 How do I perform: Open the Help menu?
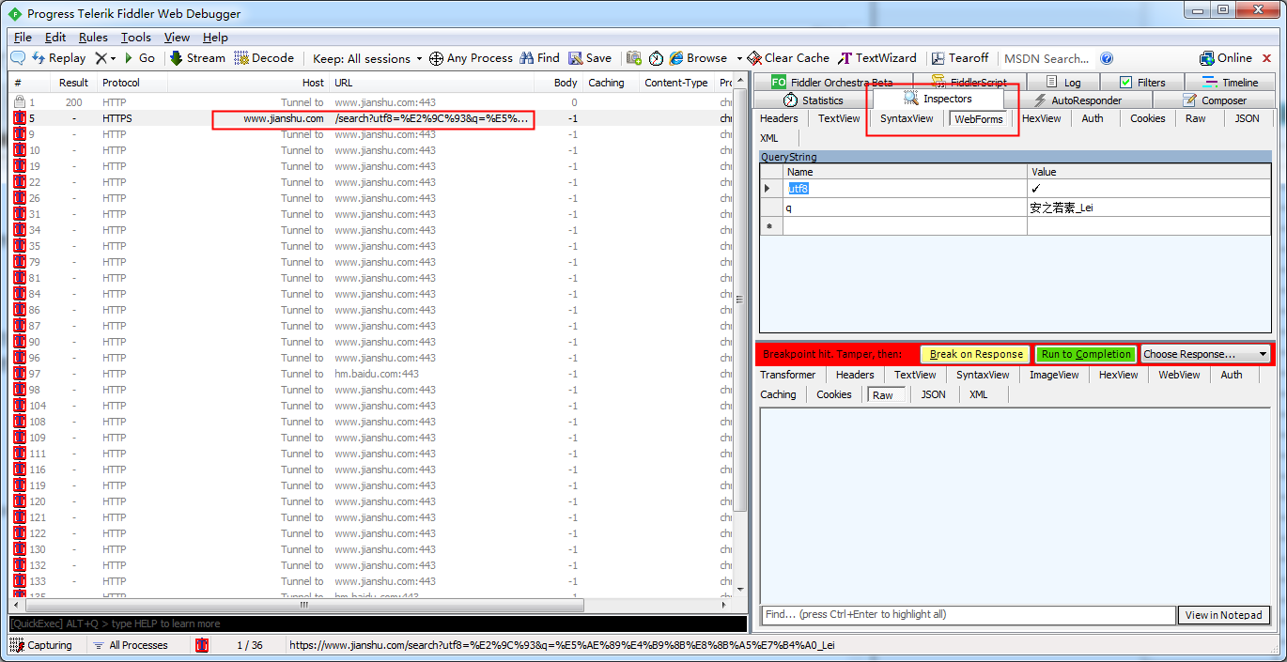[x=215, y=38]
